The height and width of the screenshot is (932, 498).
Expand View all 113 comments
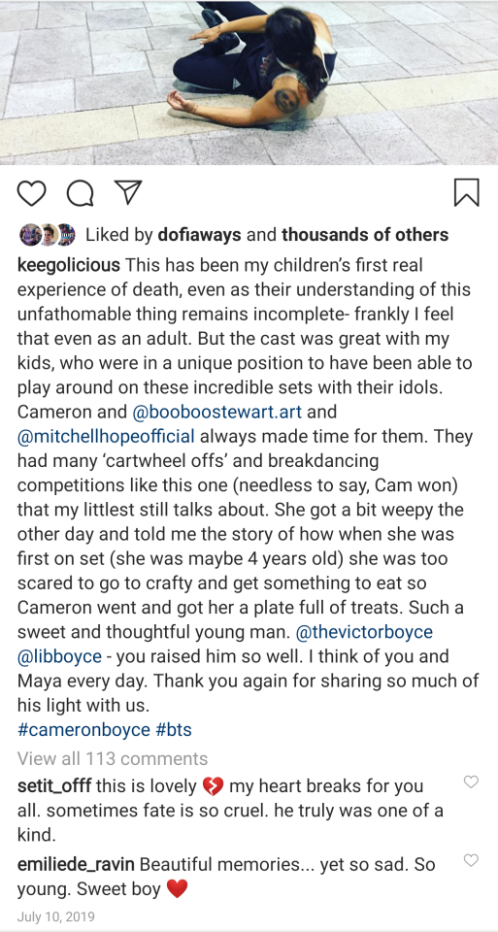coord(113,759)
